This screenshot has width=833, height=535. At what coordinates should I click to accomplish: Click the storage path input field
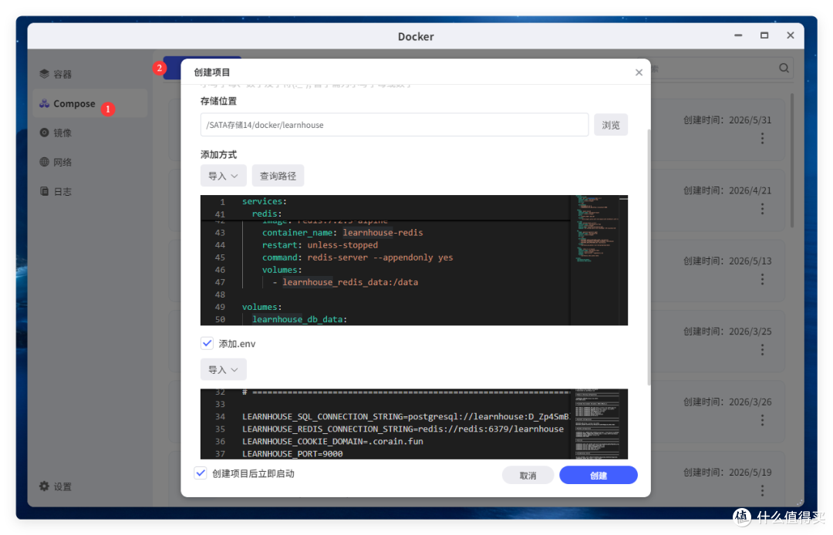click(x=394, y=125)
